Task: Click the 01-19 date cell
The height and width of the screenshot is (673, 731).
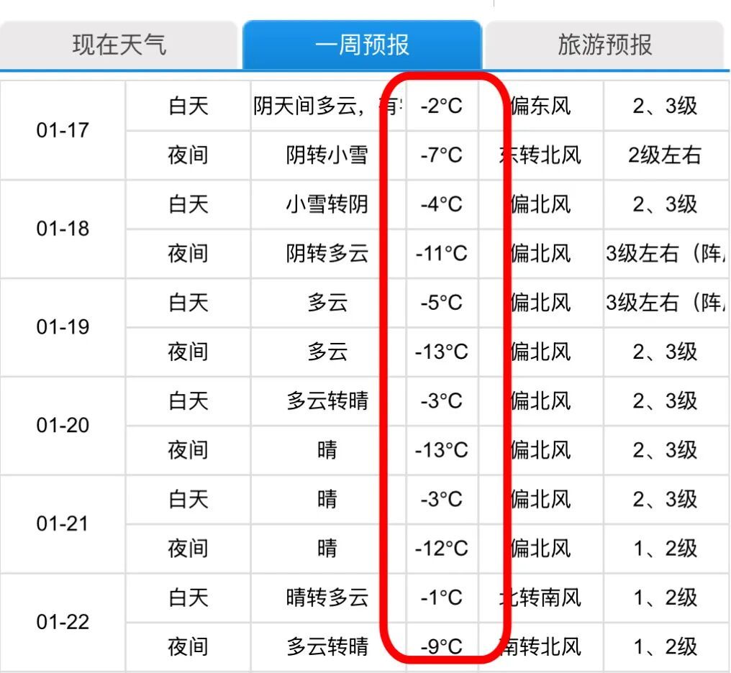Action: coord(61,327)
